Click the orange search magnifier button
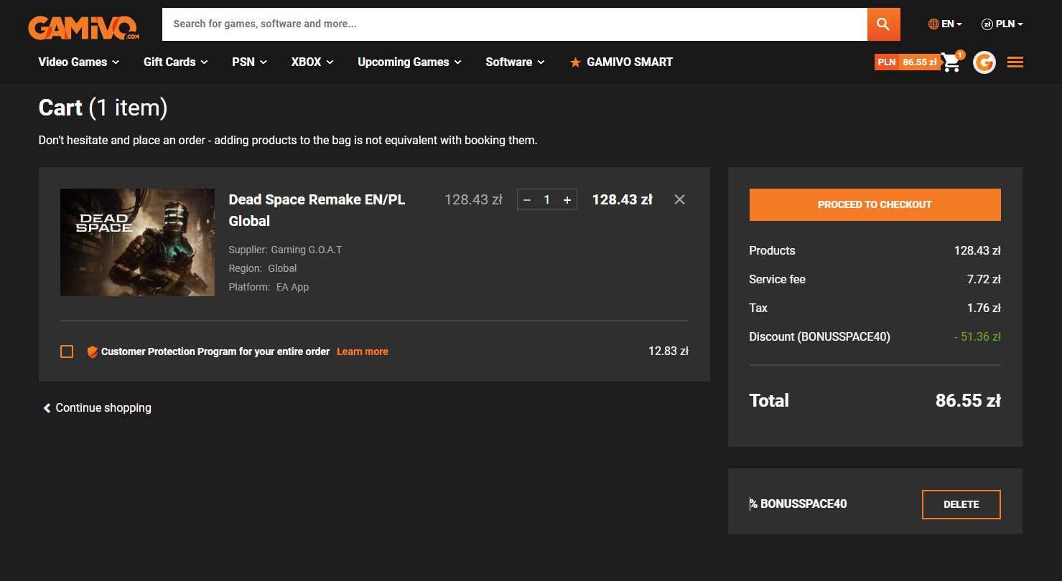Image resolution: width=1062 pixels, height=581 pixels. coord(883,24)
